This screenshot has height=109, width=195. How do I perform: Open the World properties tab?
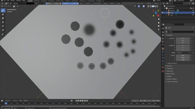click(x=163, y=45)
